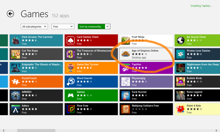Viewport: 220px width, 132px height.
Task: Open the Sock Runner sock icon
Action: click(x=125, y=95)
